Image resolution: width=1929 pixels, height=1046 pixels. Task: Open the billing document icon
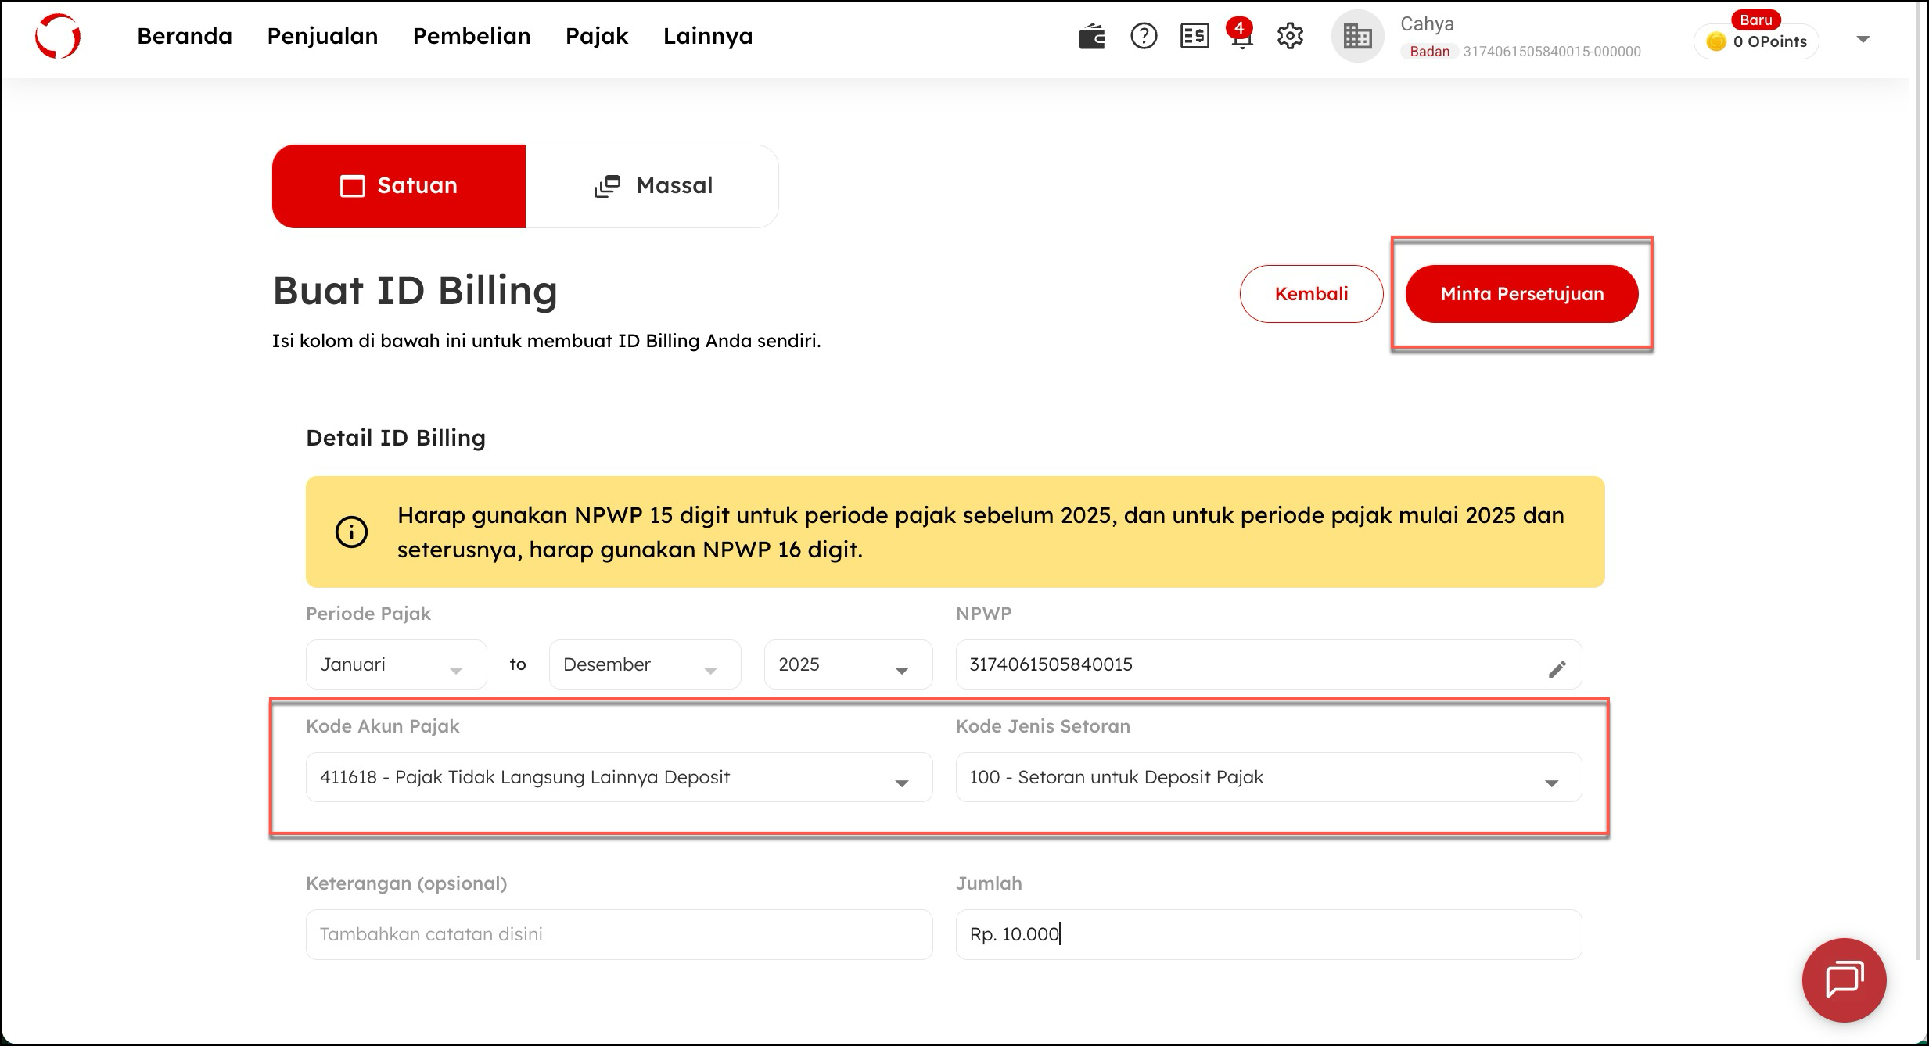coord(1194,37)
